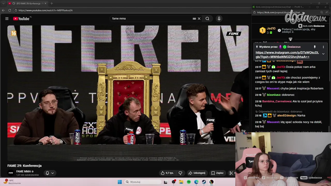331x186 pixels.
Task: Select the FAME 29: Konferencja browser tab
Action: [27, 3]
